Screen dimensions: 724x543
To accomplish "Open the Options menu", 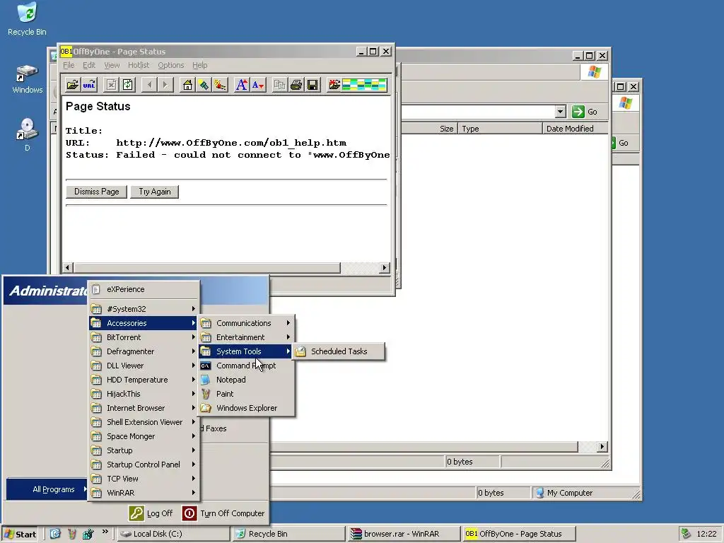I will (x=171, y=65).
